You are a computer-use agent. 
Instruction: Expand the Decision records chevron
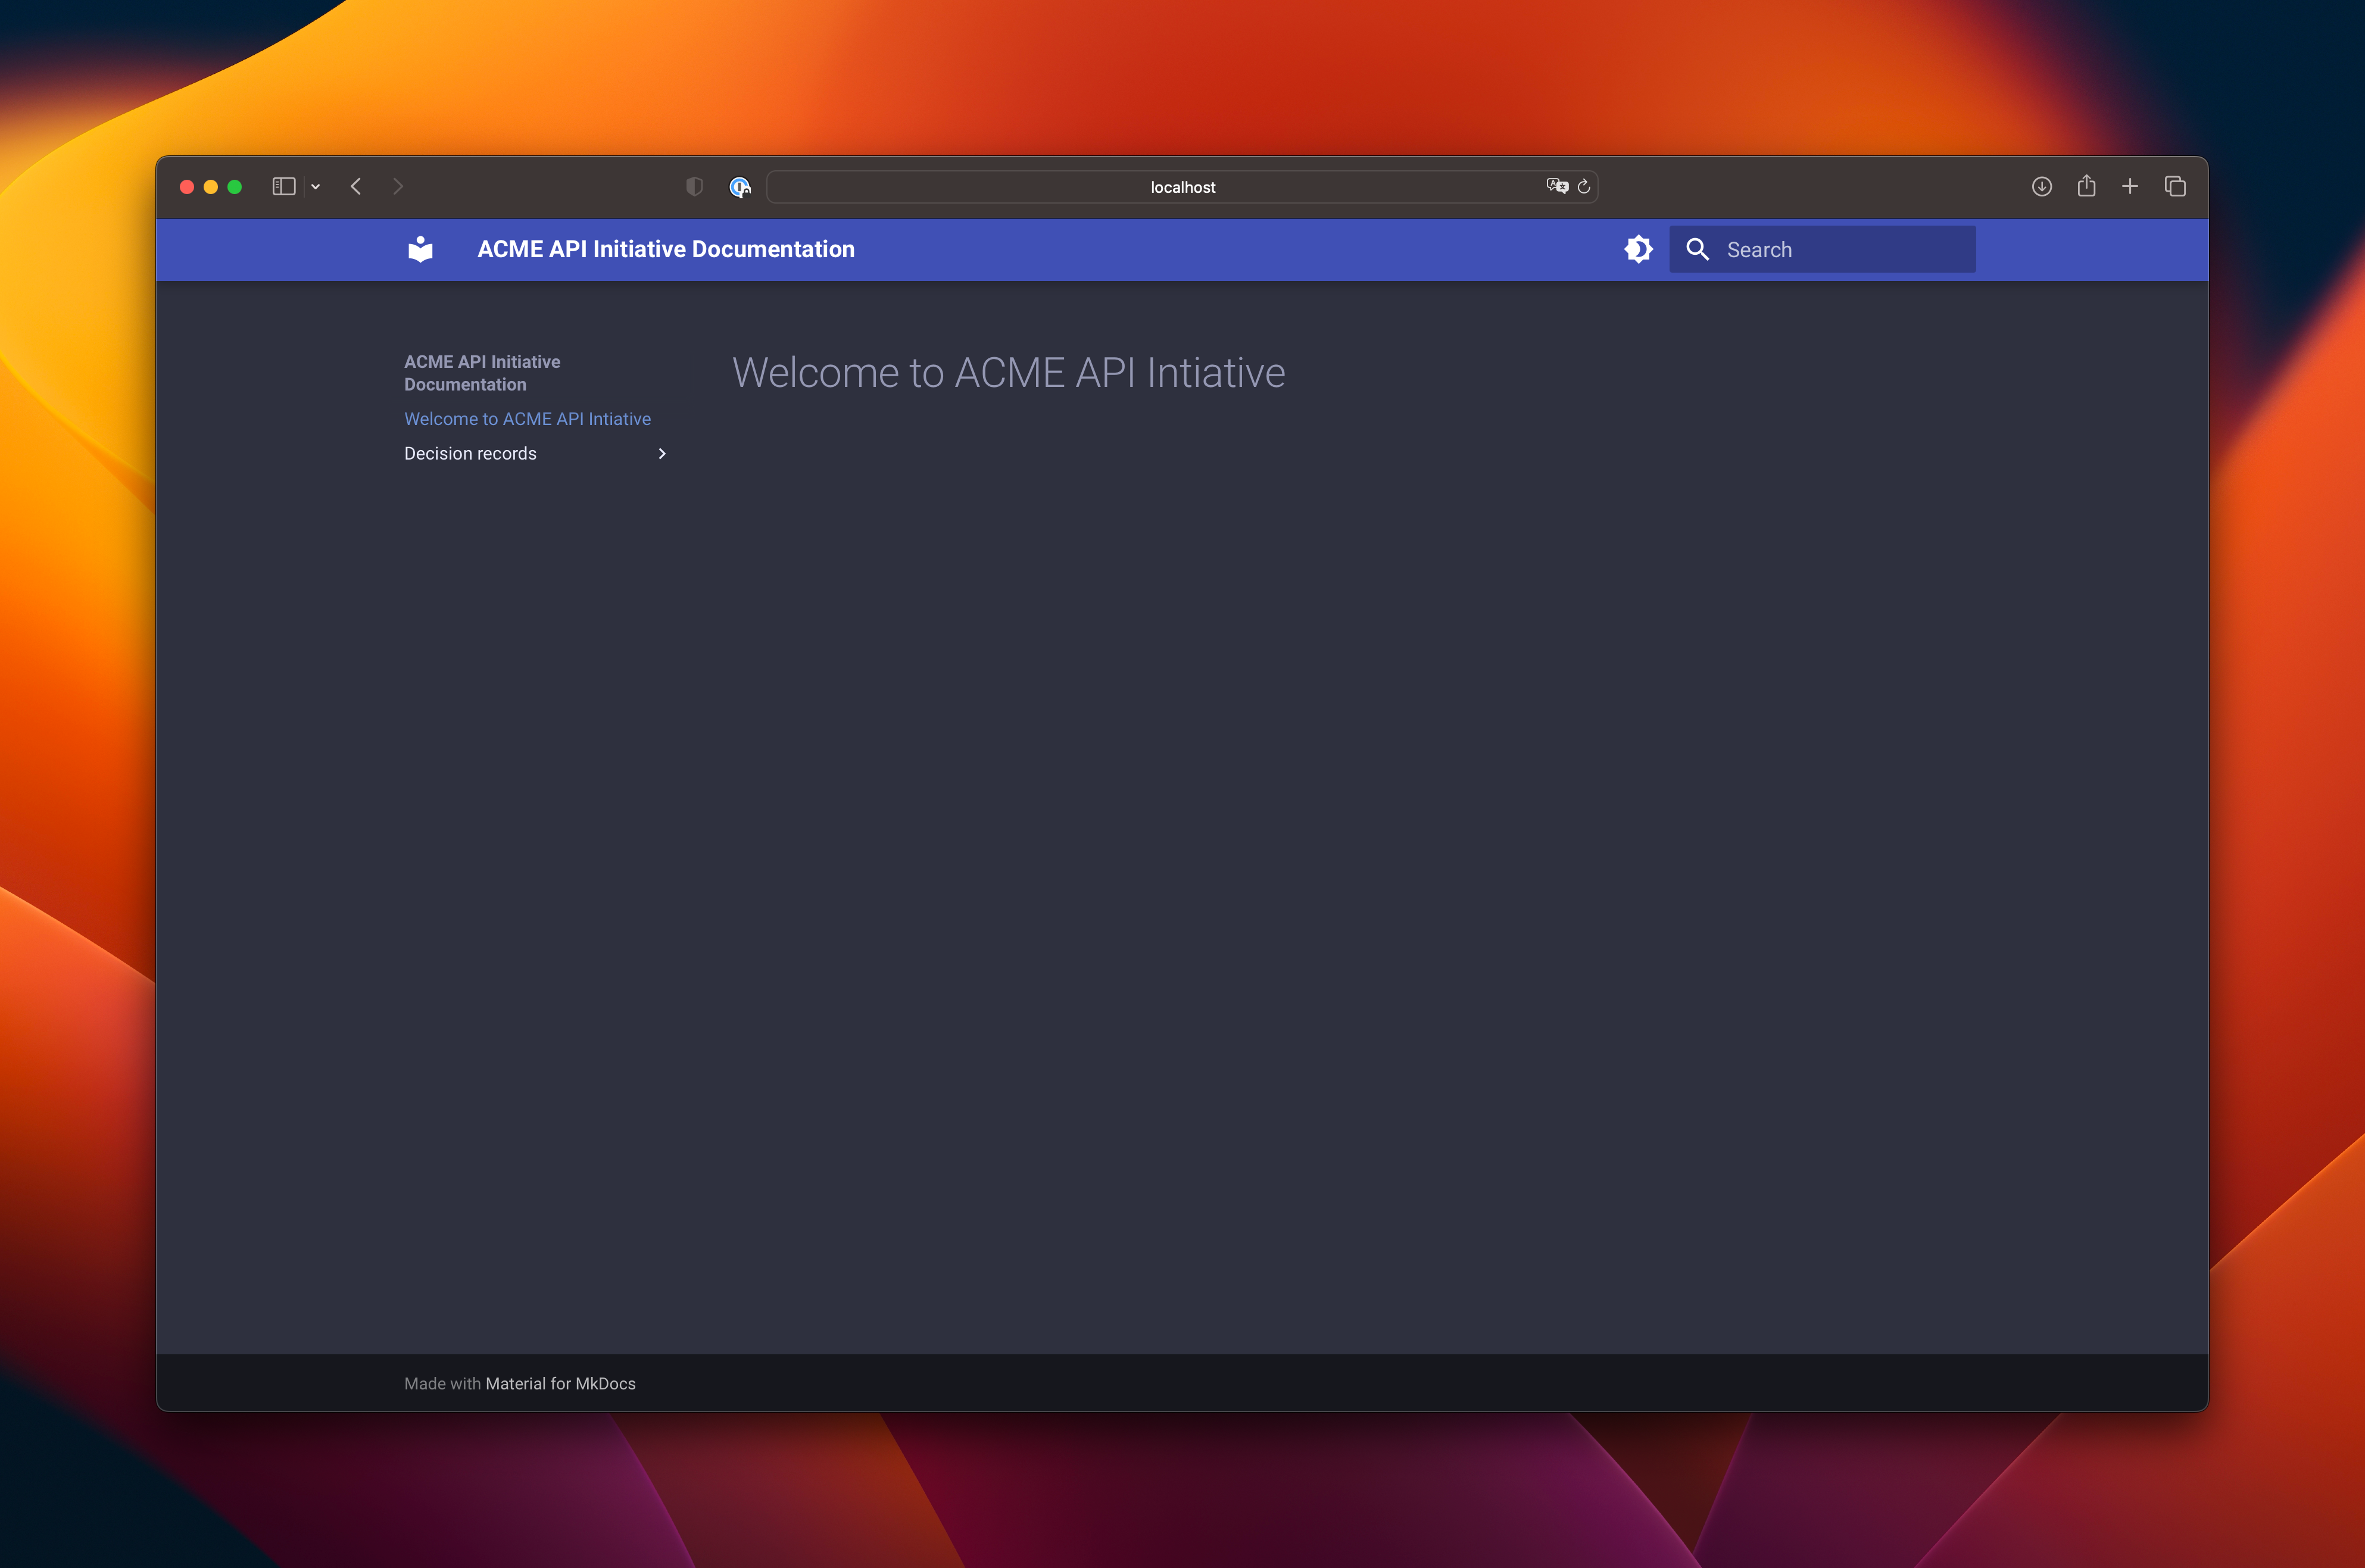pos(662,454)
